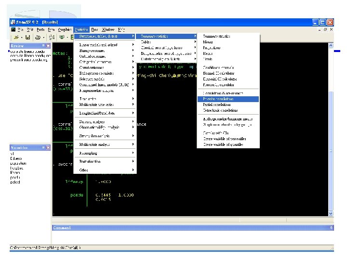Minimize the inner Results document window
Image resolution: width=347 pixels, height=260 pixels.
(320, 29)
